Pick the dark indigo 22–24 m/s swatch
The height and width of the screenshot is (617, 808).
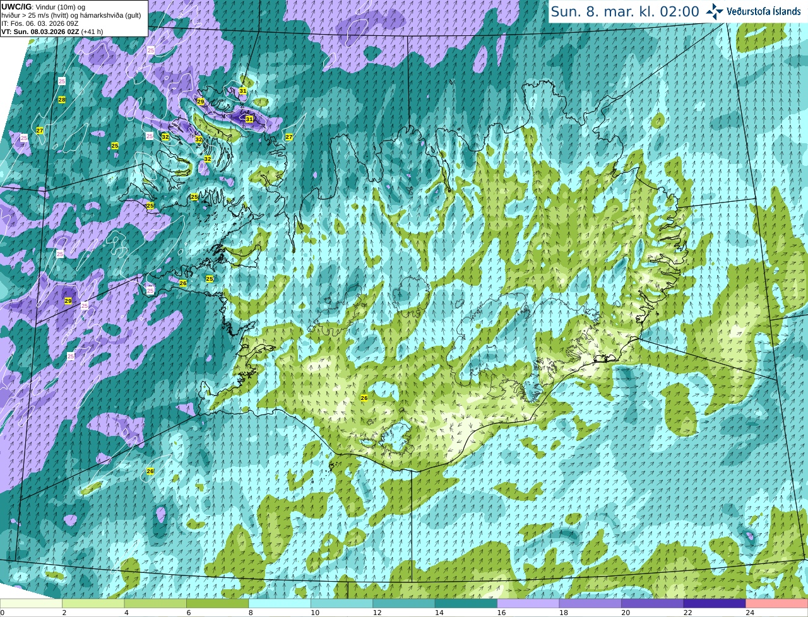[x=715, y=604]
